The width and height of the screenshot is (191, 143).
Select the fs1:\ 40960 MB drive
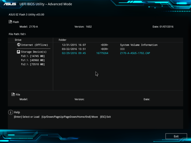[x=33, y=60]
